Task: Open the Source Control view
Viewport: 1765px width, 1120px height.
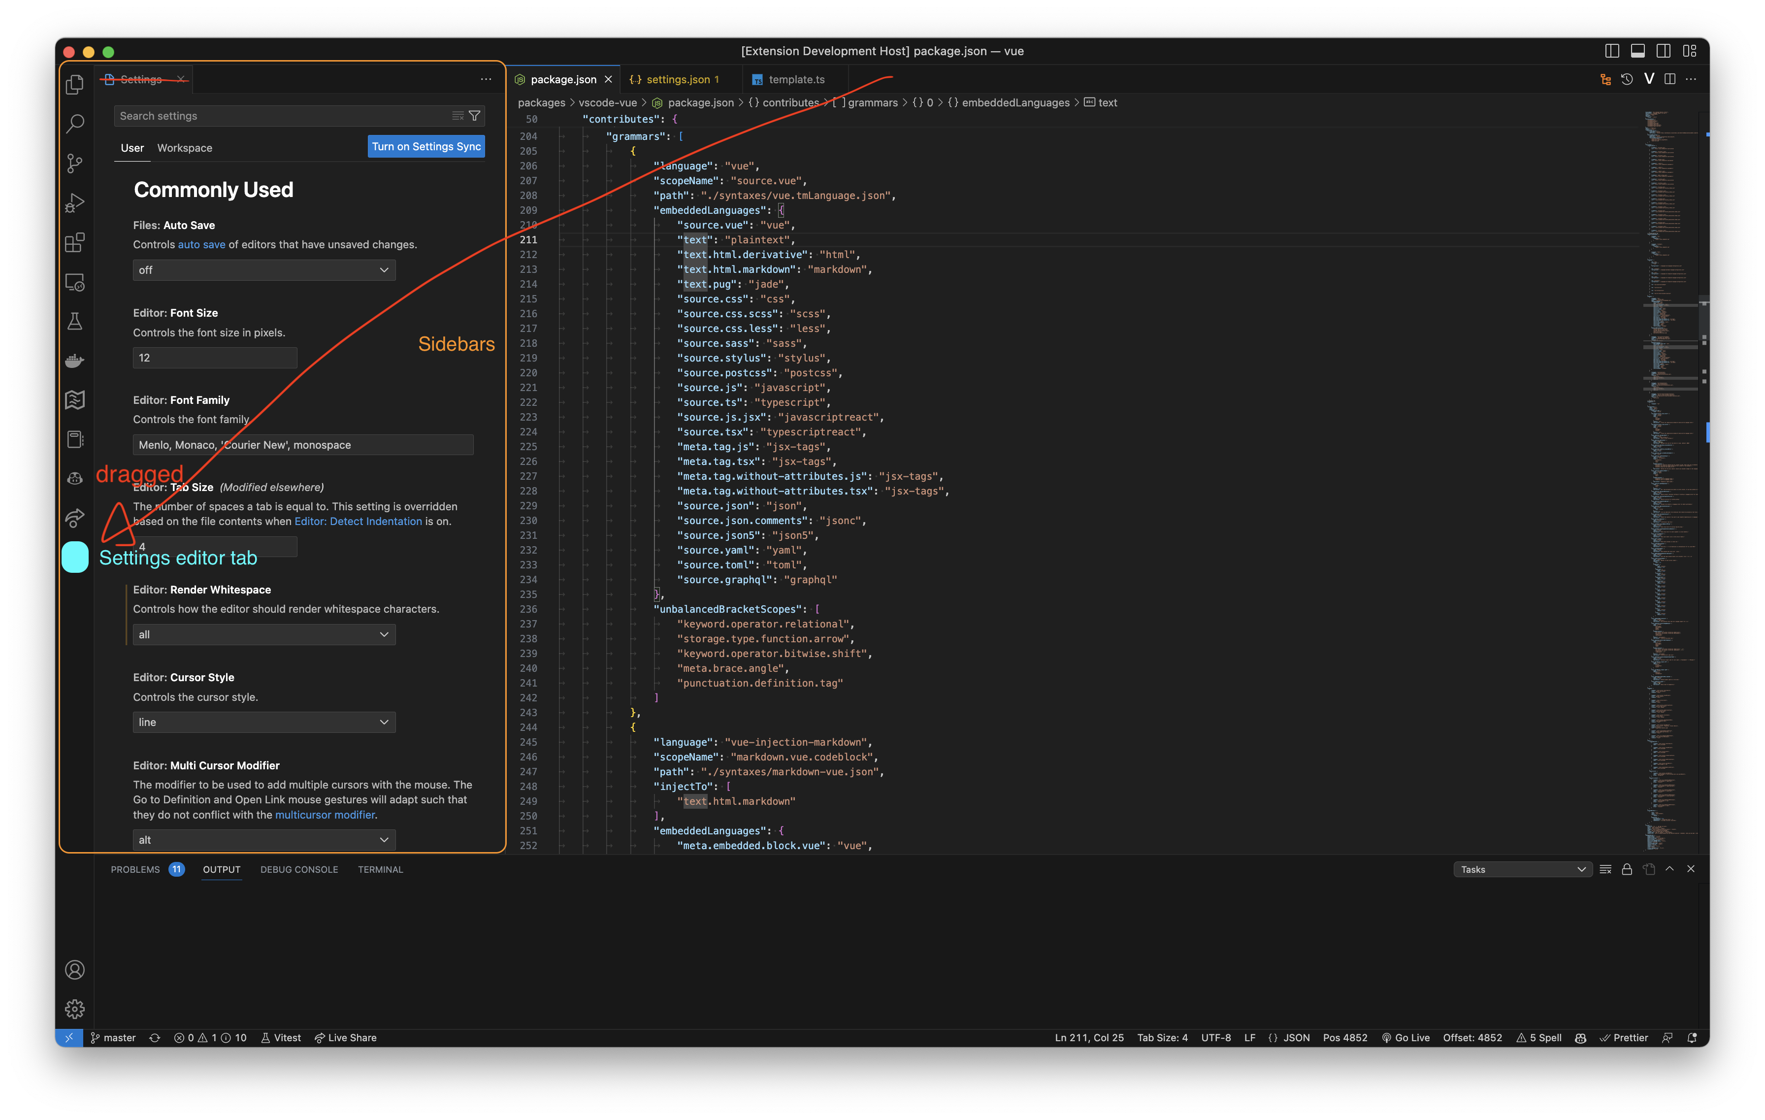Action: tap(74, 164)
